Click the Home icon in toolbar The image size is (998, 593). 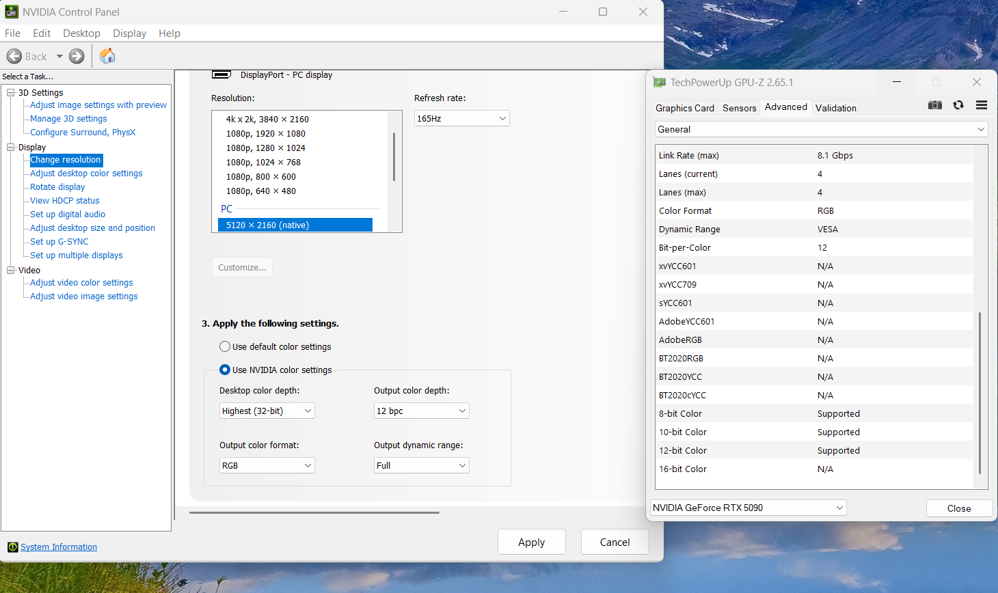(107, 56)
